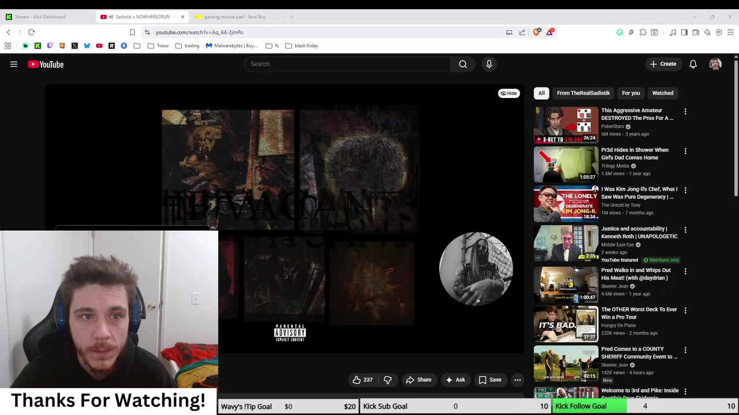Screen dimensions: 739x415
Task: Select the Watched chip
Action: point(663,93)
